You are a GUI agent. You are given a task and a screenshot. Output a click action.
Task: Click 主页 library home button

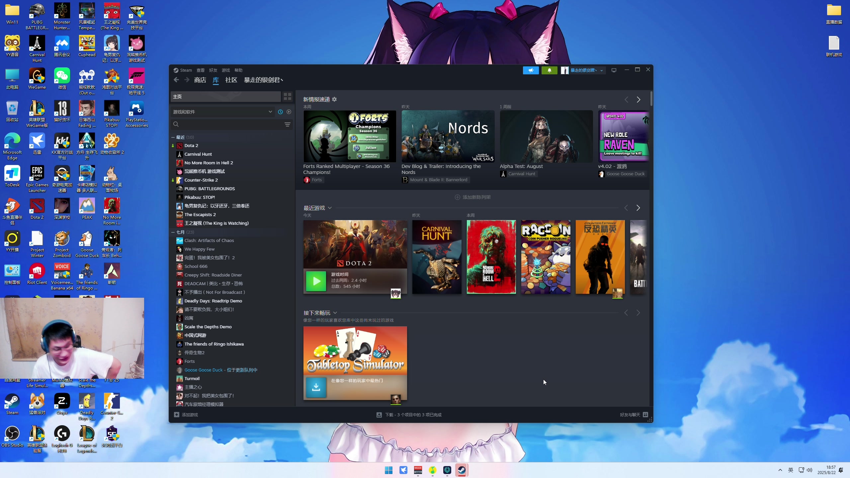point(226,97)
